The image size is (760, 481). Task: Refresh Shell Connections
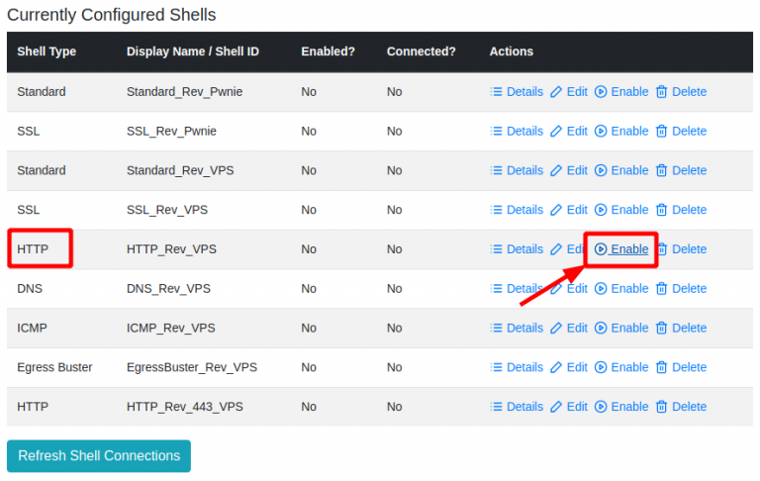99,456
